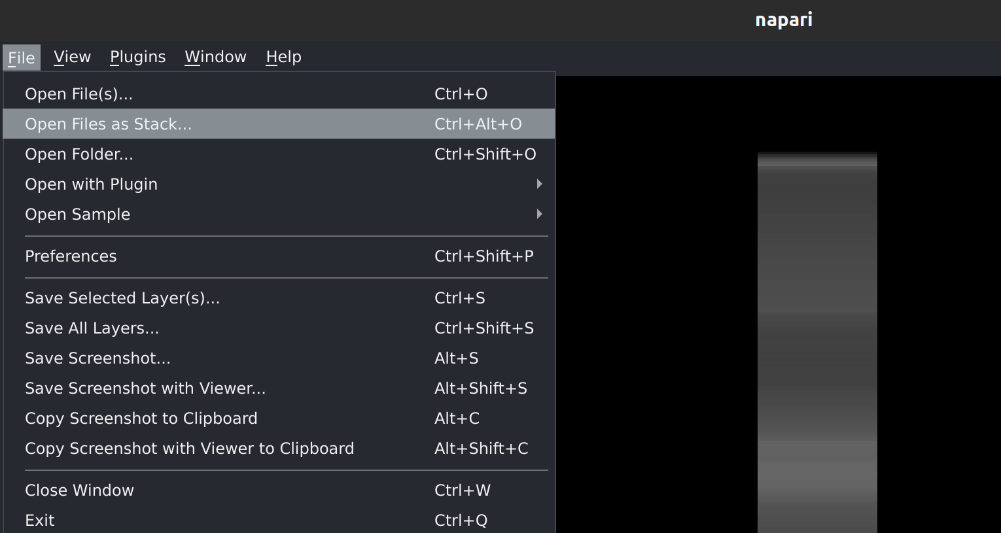This screenshot has width=1001, height=533.
Task: Select Close Window menu entry
Action: 279,490
